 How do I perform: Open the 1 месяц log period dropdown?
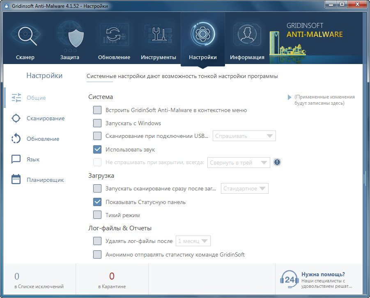[x=193, y=241]
